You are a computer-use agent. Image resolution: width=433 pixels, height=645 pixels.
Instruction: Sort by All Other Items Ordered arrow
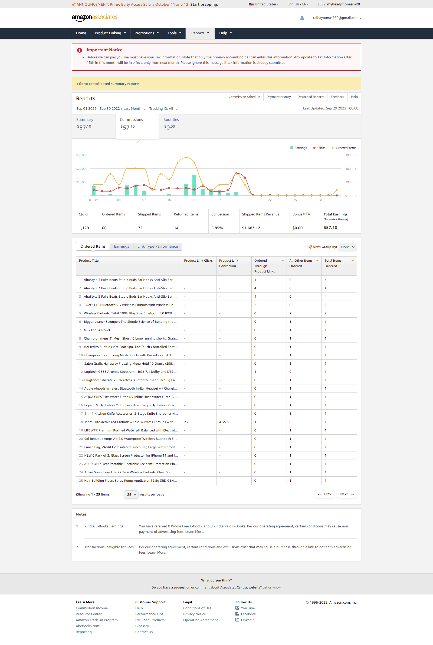pos(317,261)
